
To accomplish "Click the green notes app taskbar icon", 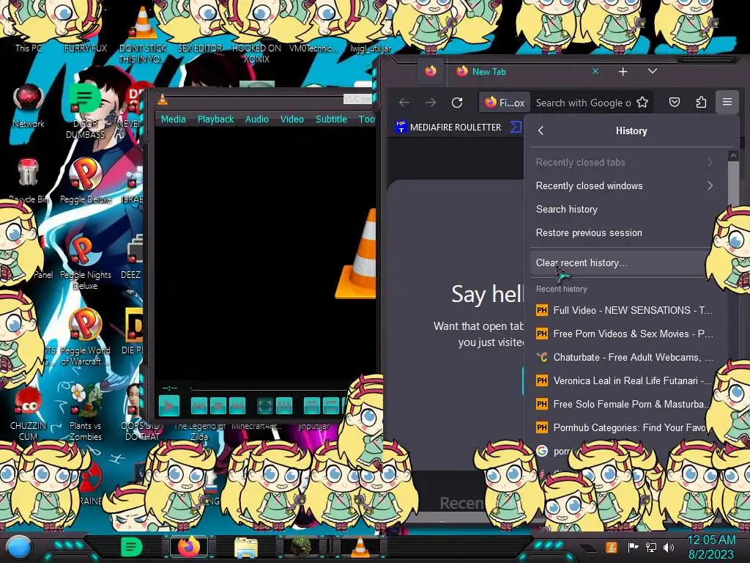I will 132,547.
